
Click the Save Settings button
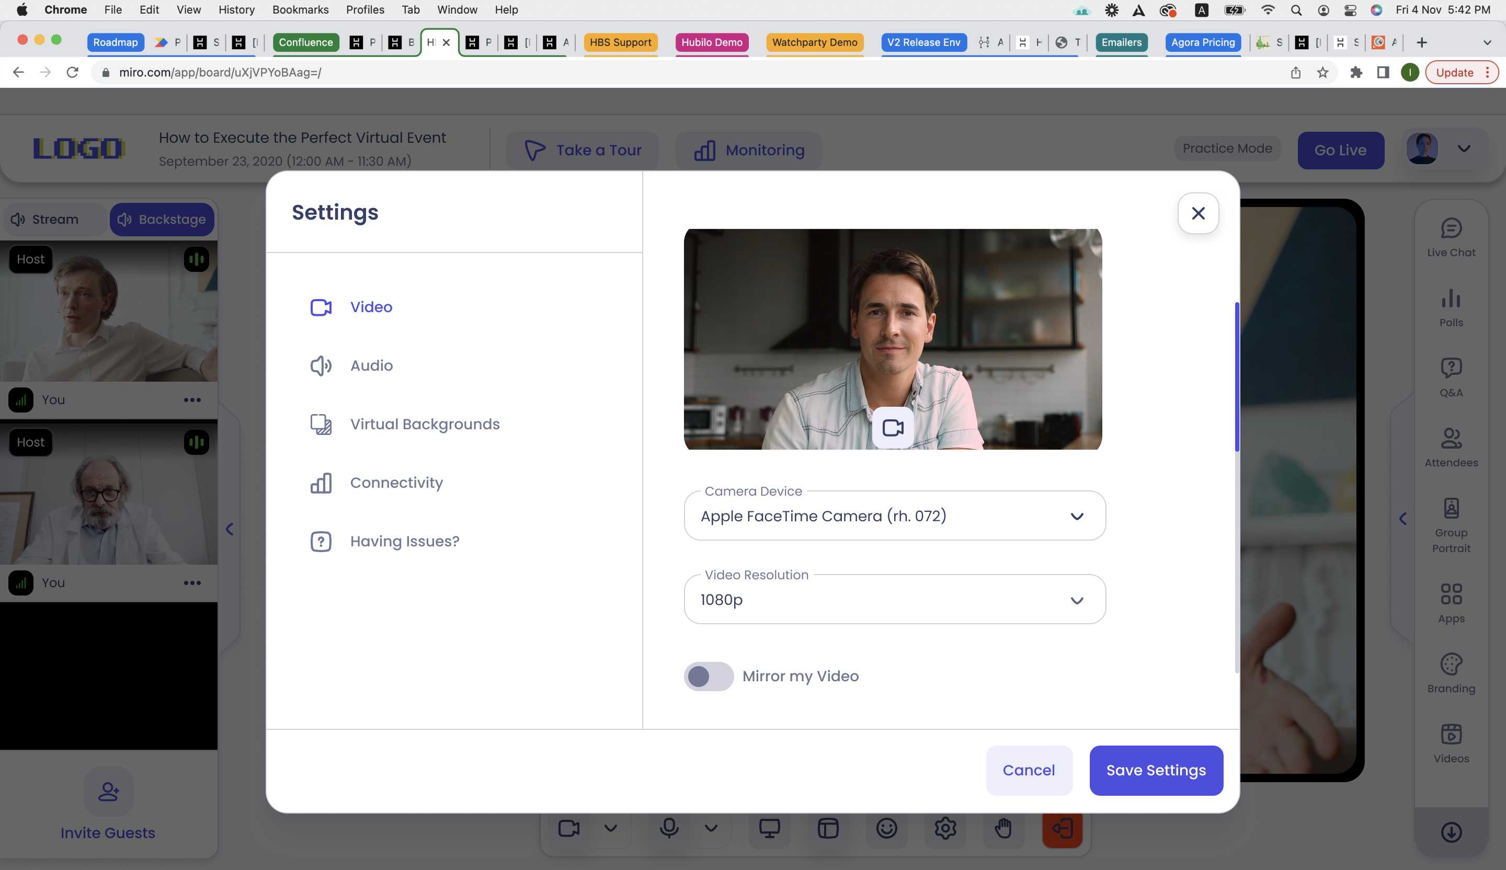pos(1156,770)
